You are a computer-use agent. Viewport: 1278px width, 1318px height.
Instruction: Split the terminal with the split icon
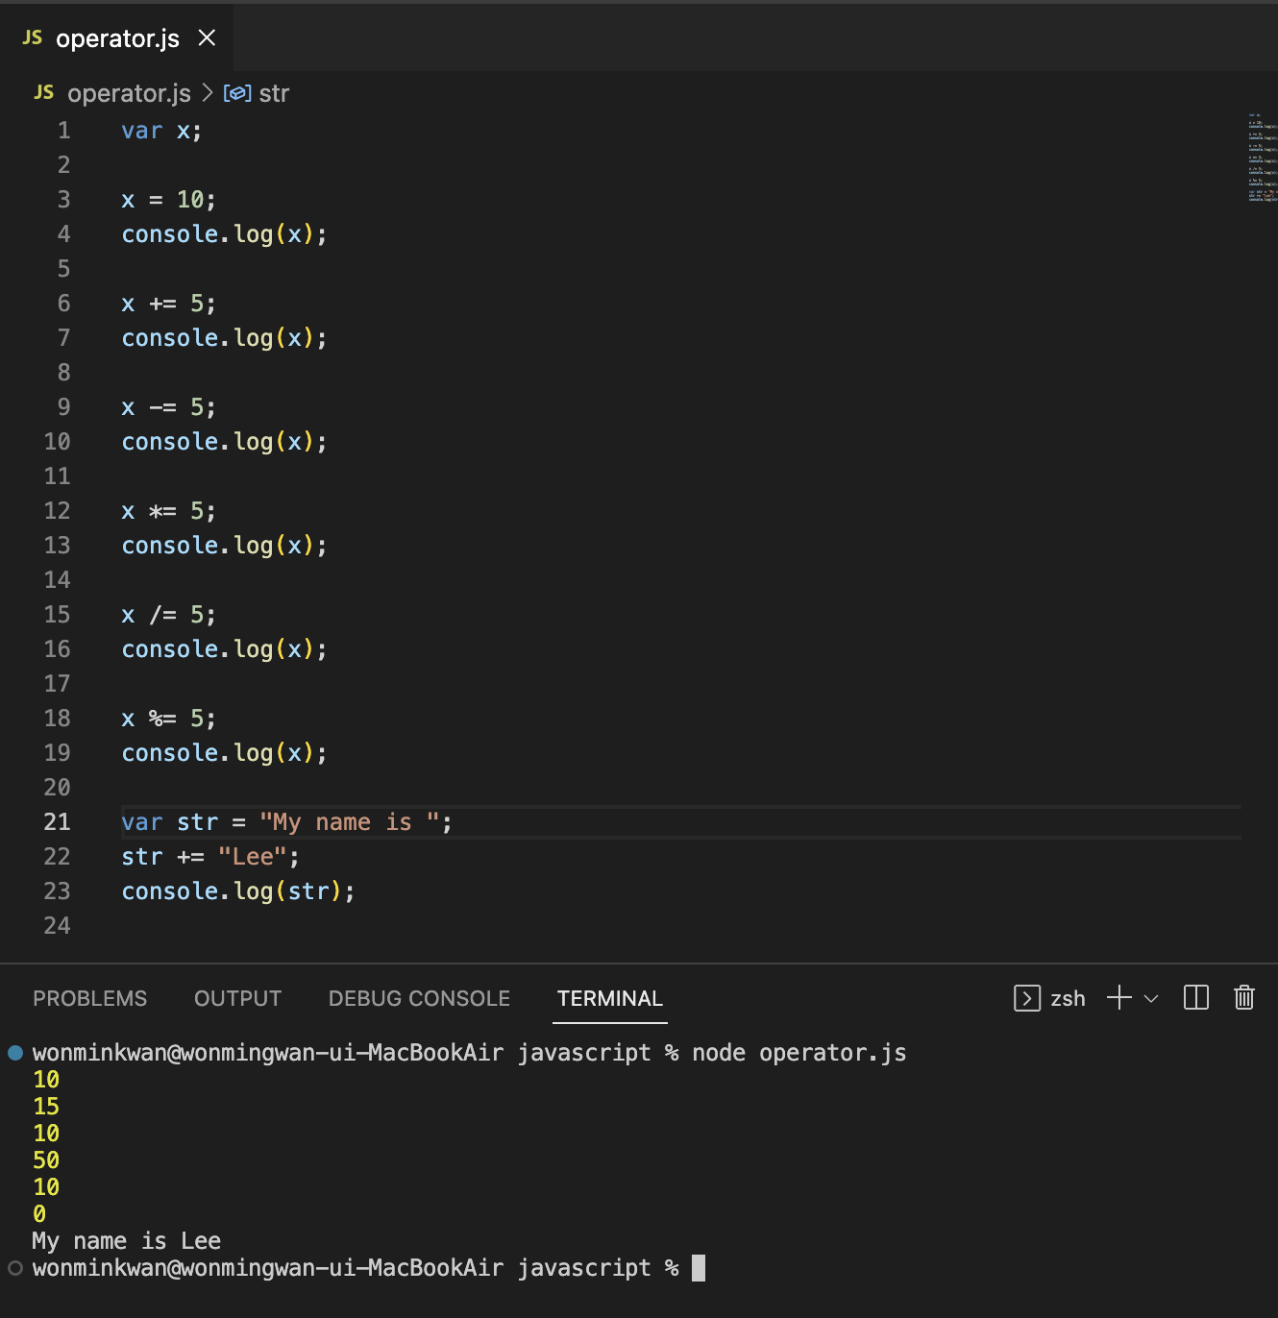pyautogui.click(x=1196, y=997)
